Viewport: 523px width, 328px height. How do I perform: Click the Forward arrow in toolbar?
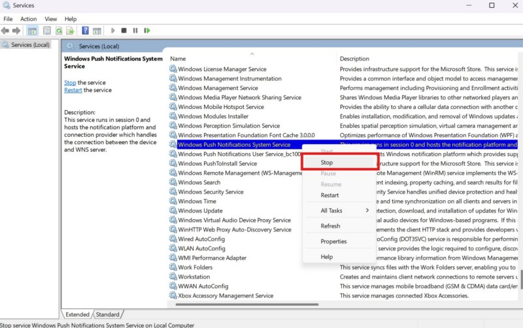coord(16,31)
